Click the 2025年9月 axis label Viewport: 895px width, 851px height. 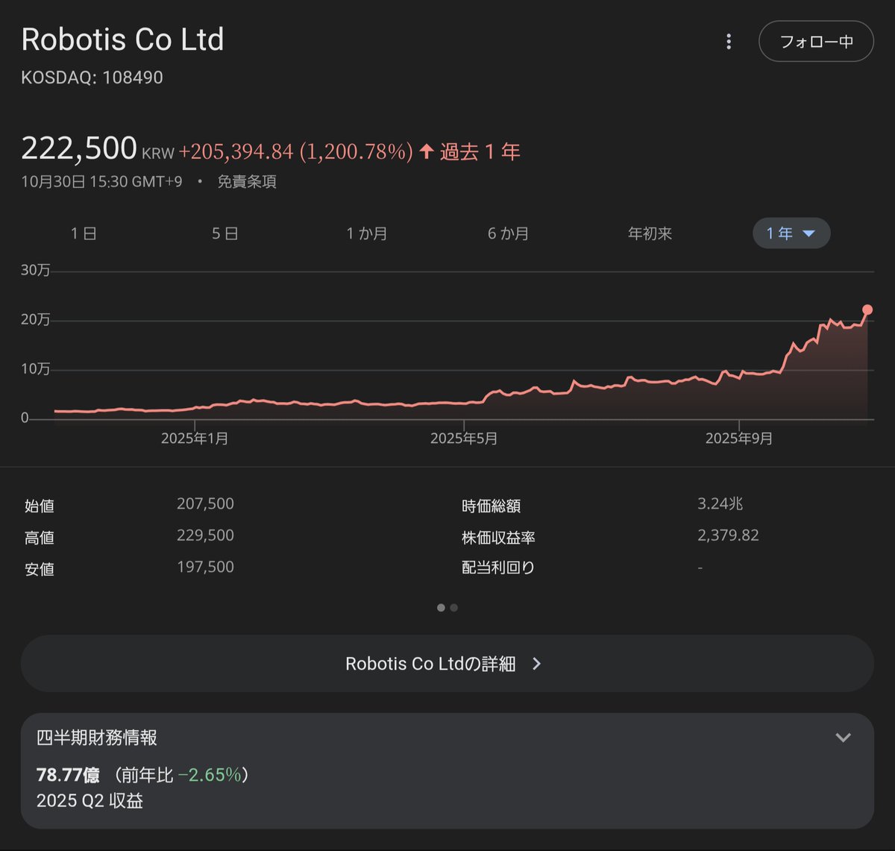click(x=739, y=439)
